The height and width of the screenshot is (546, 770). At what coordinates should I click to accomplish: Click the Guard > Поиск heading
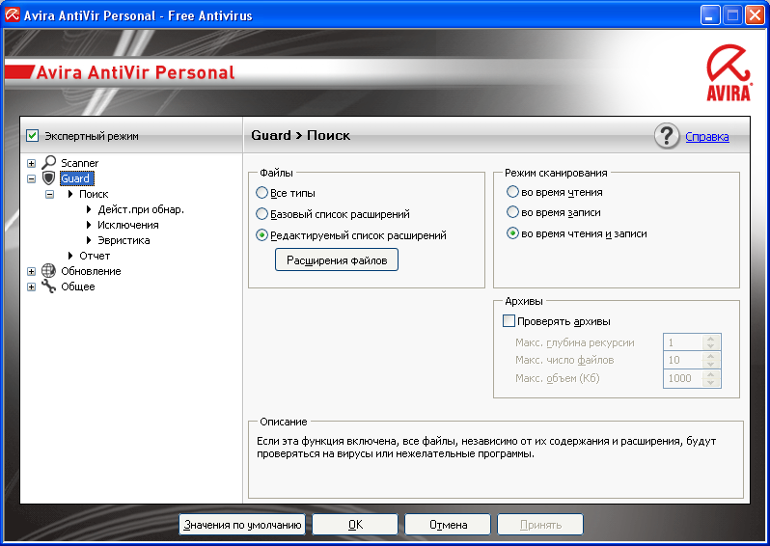300,135
